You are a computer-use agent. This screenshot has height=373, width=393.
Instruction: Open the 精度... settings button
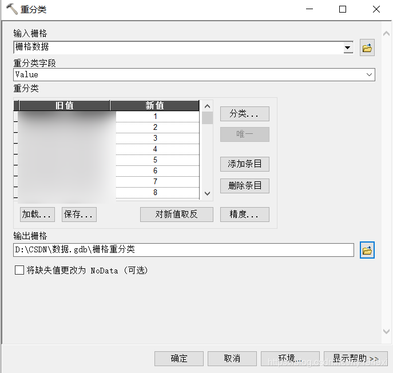click(245, 215)
